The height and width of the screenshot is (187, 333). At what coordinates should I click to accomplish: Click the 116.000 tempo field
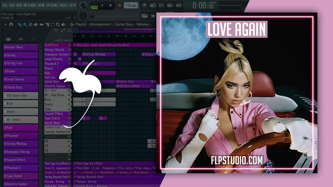(x=131, y=5)
